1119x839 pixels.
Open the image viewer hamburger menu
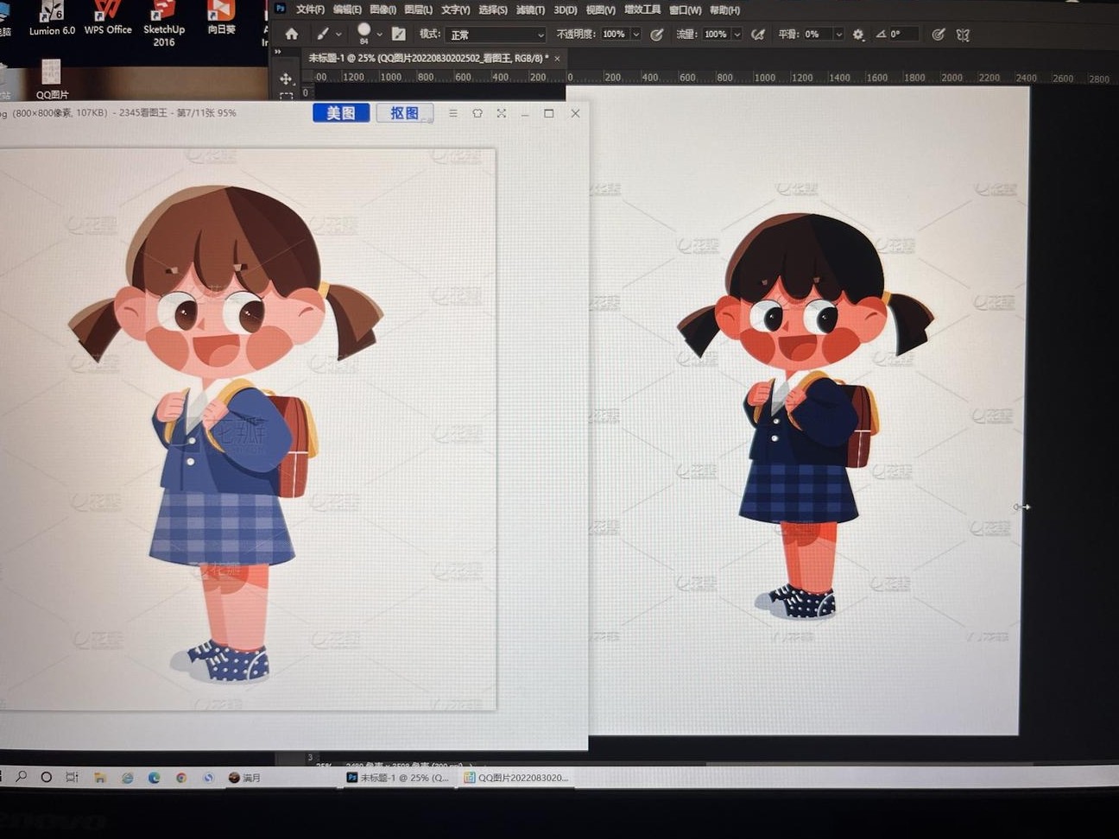(x=453, y=113)
